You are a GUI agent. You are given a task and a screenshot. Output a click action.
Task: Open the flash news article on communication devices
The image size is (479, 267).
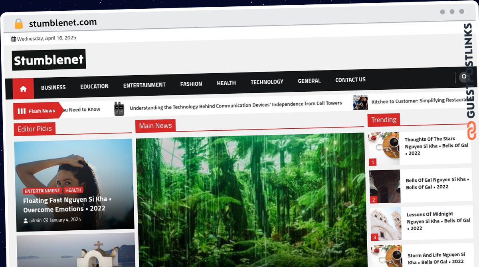pos(236,105)
